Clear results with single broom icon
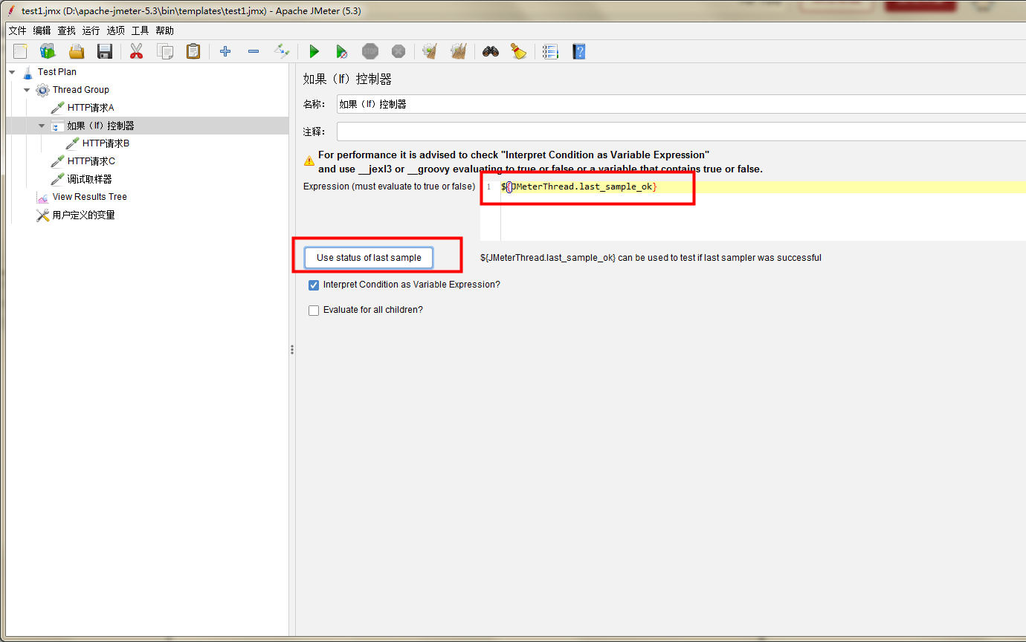Screen dimensions: 1026x642 point(430,51)
